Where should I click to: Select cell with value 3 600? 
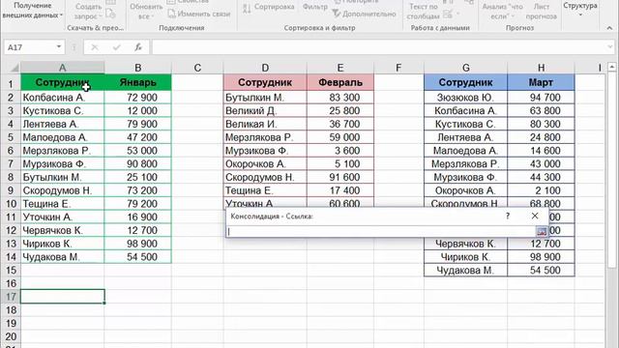click(x=340, y=151)
